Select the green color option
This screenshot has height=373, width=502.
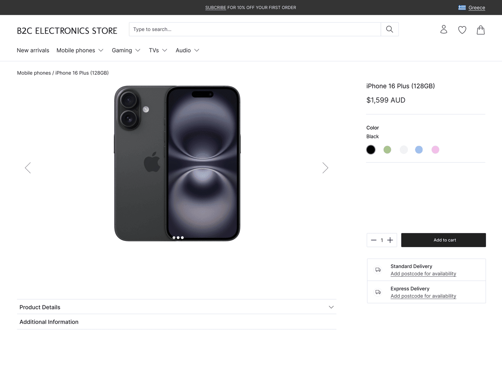387,150
